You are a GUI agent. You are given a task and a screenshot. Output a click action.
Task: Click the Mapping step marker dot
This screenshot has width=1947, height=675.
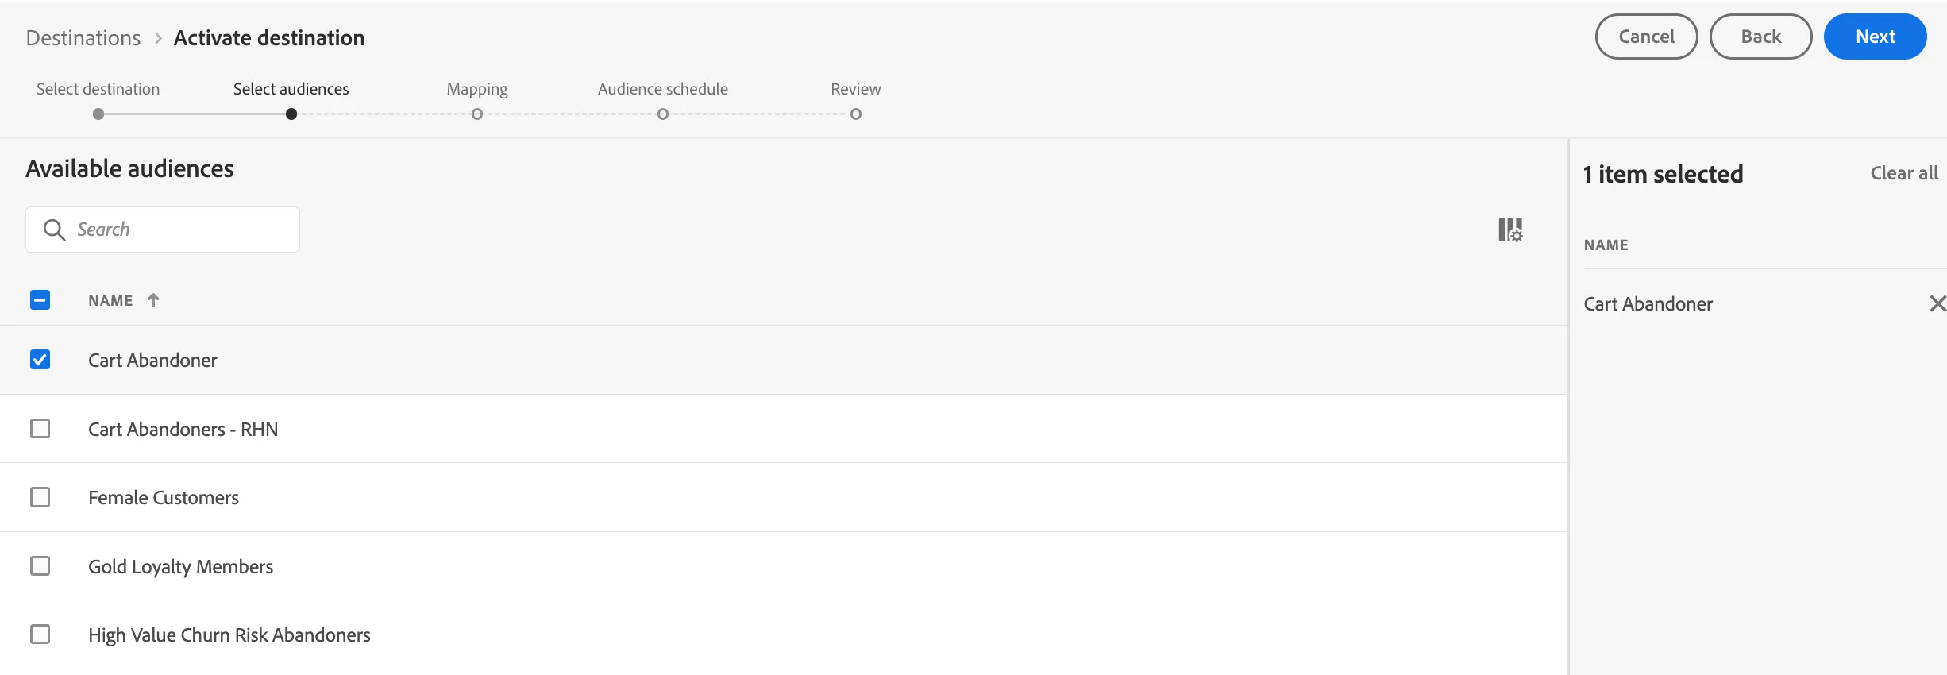(x=477, y=114)
